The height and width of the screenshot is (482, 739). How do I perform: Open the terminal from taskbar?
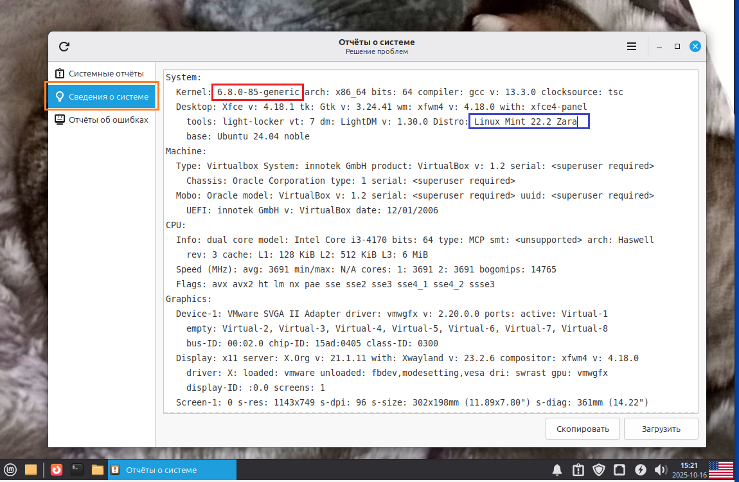77,470
